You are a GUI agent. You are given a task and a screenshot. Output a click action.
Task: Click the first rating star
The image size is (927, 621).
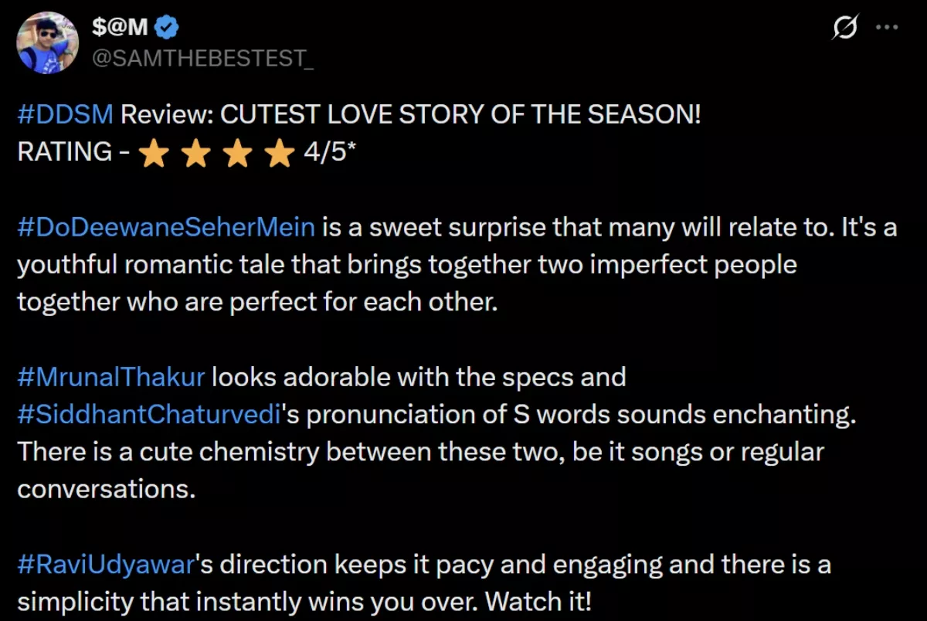pyautogui.click(x=155, y=154)
